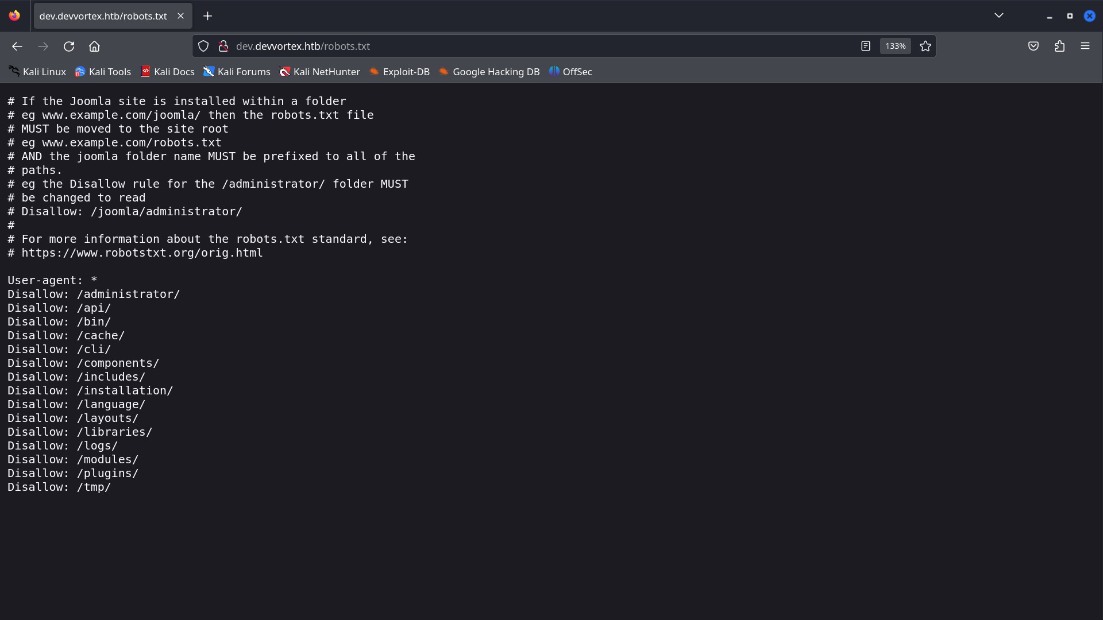Expand the list all tabs chevron
Viewport: 1103px width, 620px height.
click(998, 15)
